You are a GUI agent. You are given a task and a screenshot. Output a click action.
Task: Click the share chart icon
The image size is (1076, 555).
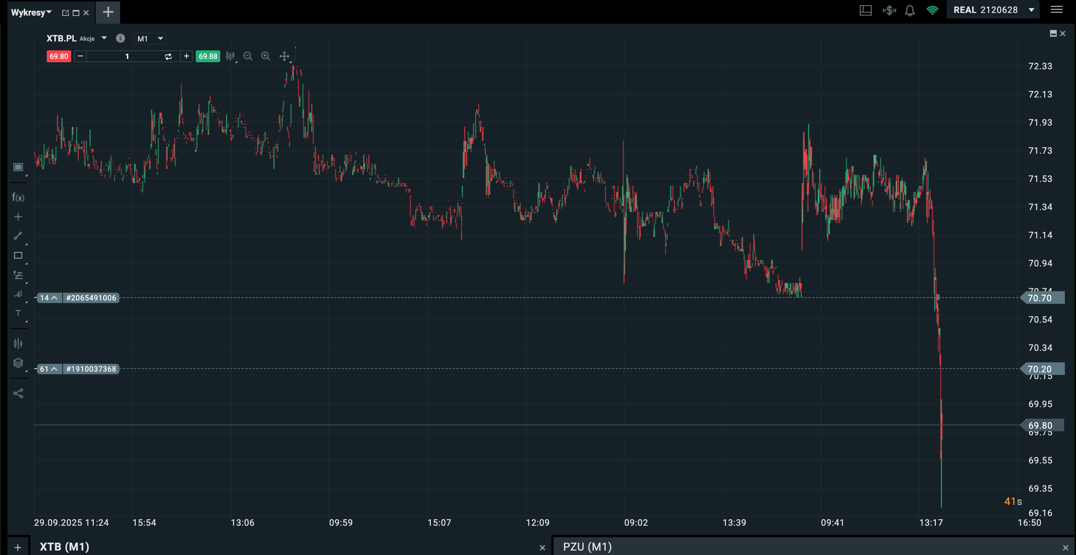(x=18, y=393)
